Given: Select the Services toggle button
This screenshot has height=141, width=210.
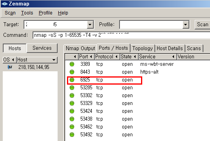Looking at the screenshot, I should (42, 48).
